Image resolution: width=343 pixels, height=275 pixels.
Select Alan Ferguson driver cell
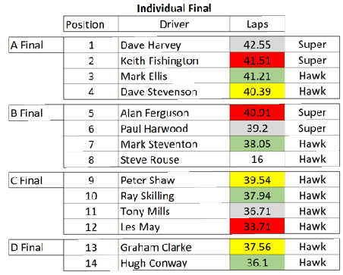pos(174,113)
